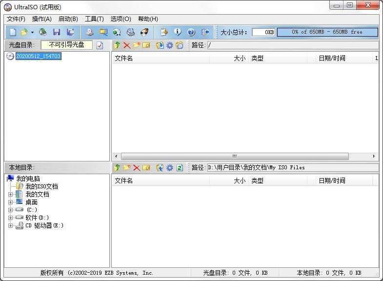Select the 20200512_154703 disc tree item
383x281 pixels.
tap(38, 56)
